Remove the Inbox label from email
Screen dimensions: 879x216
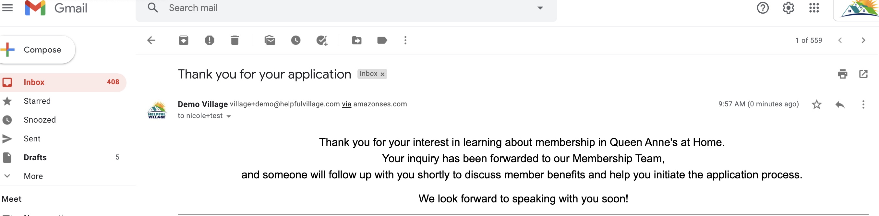[382, 74]
